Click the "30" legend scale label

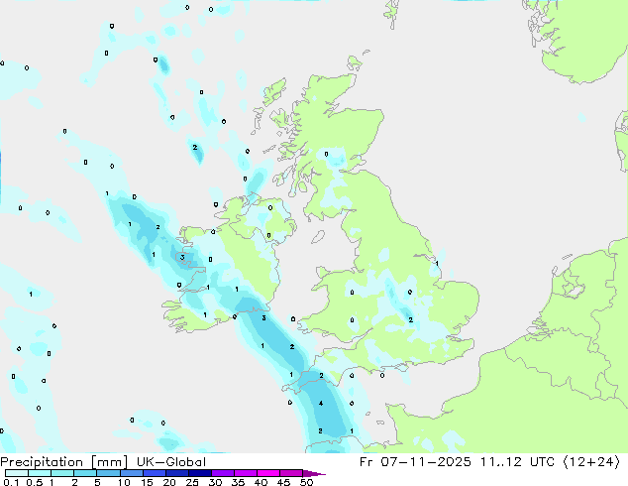pos(215,482)
